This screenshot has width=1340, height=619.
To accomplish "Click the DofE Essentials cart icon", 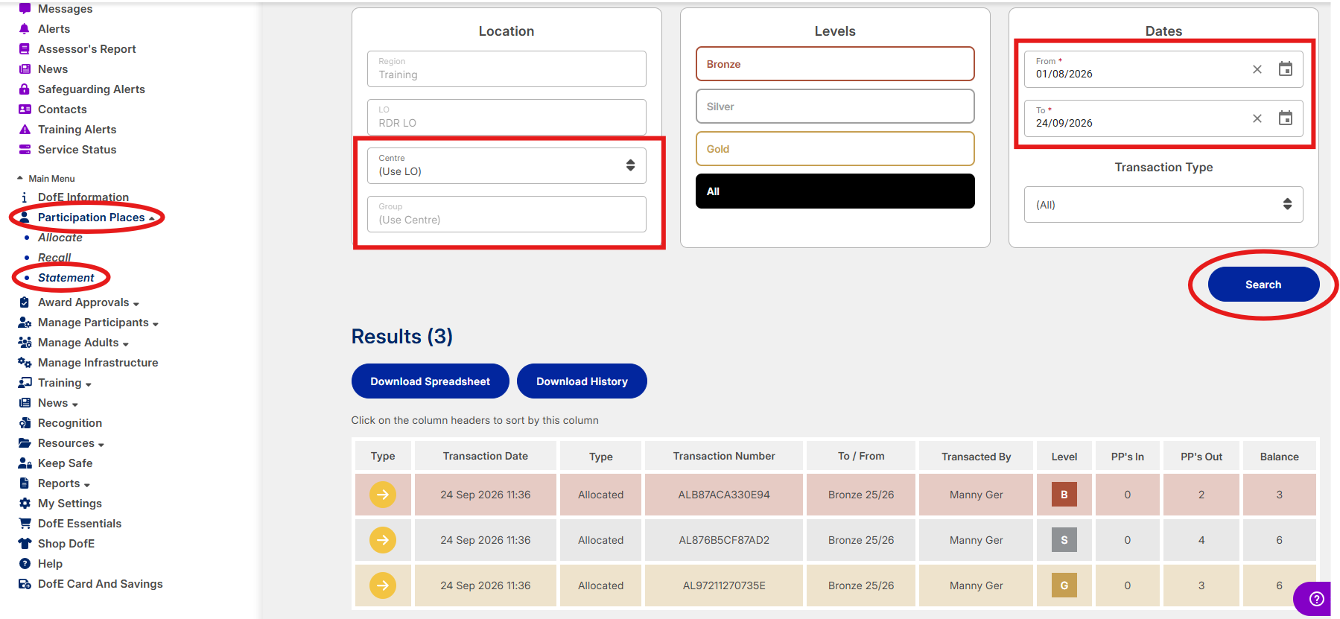I will (25, 524).
